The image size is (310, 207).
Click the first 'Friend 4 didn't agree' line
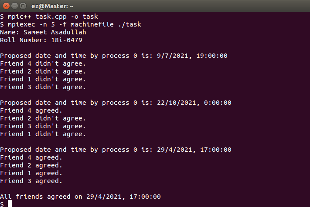(x=43, y=63)
